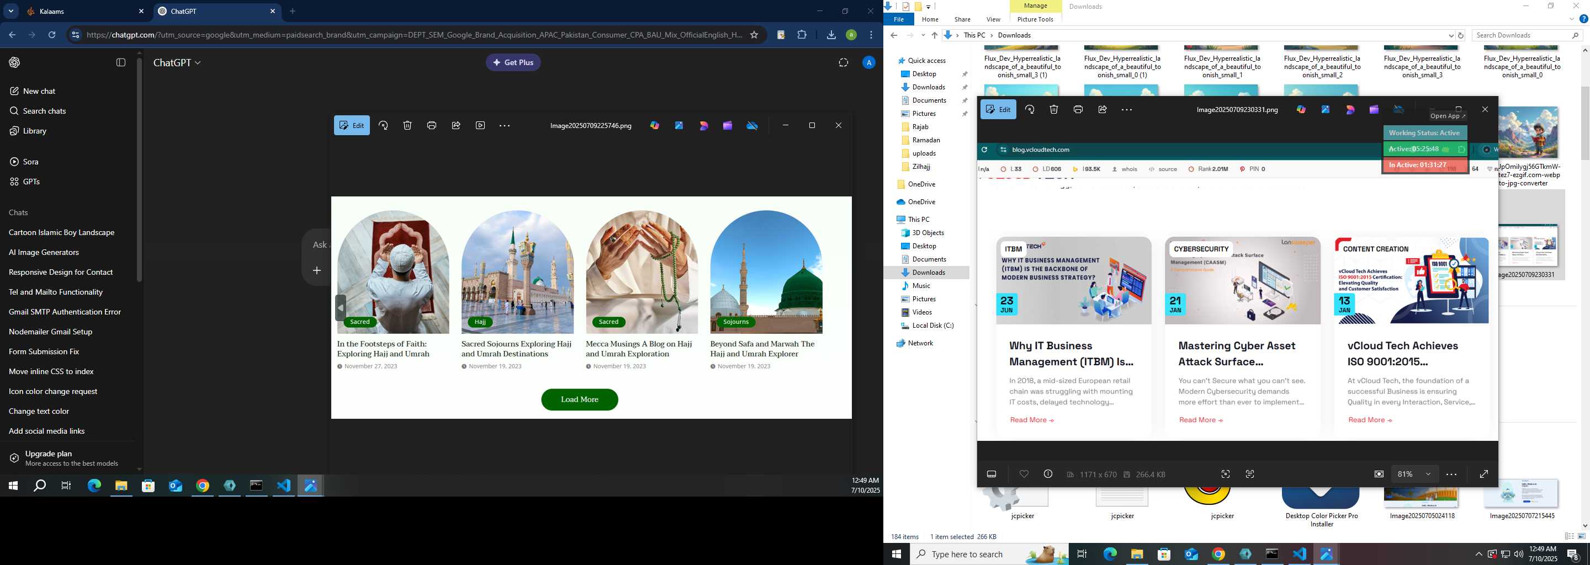This screenshot has width=1590, height=565.
Task: Print the Image20250709225746.png photo
Action: click(431, 125)
